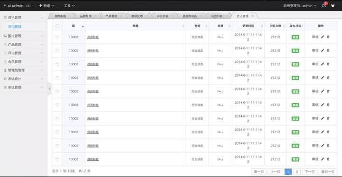Switch to the 品牌管理 tab
Screen dimensions: 342x177
[85, 16]
